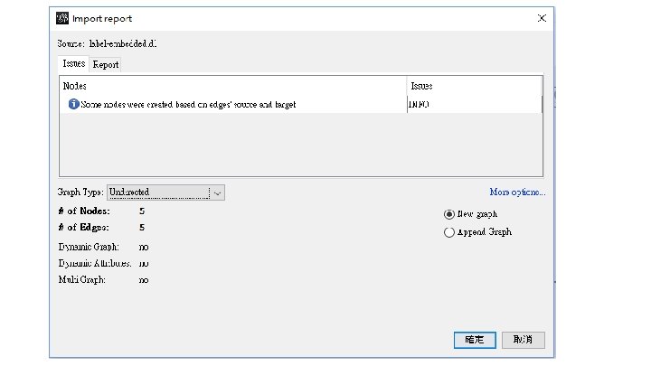Select the 'Some nodes were created' issue row
Screen dimensions: 651x366
click(188, 104)
